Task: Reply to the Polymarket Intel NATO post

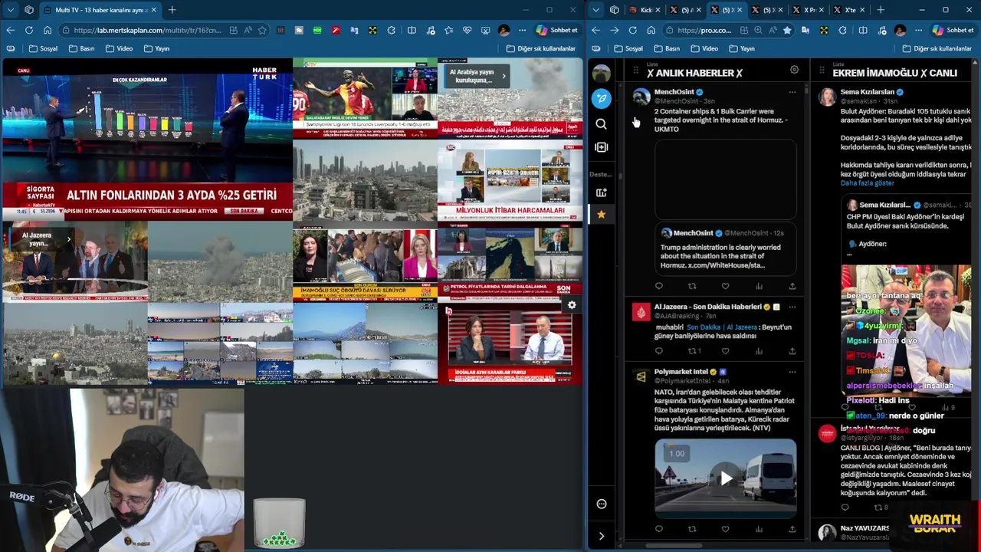Action: point(658,529)
